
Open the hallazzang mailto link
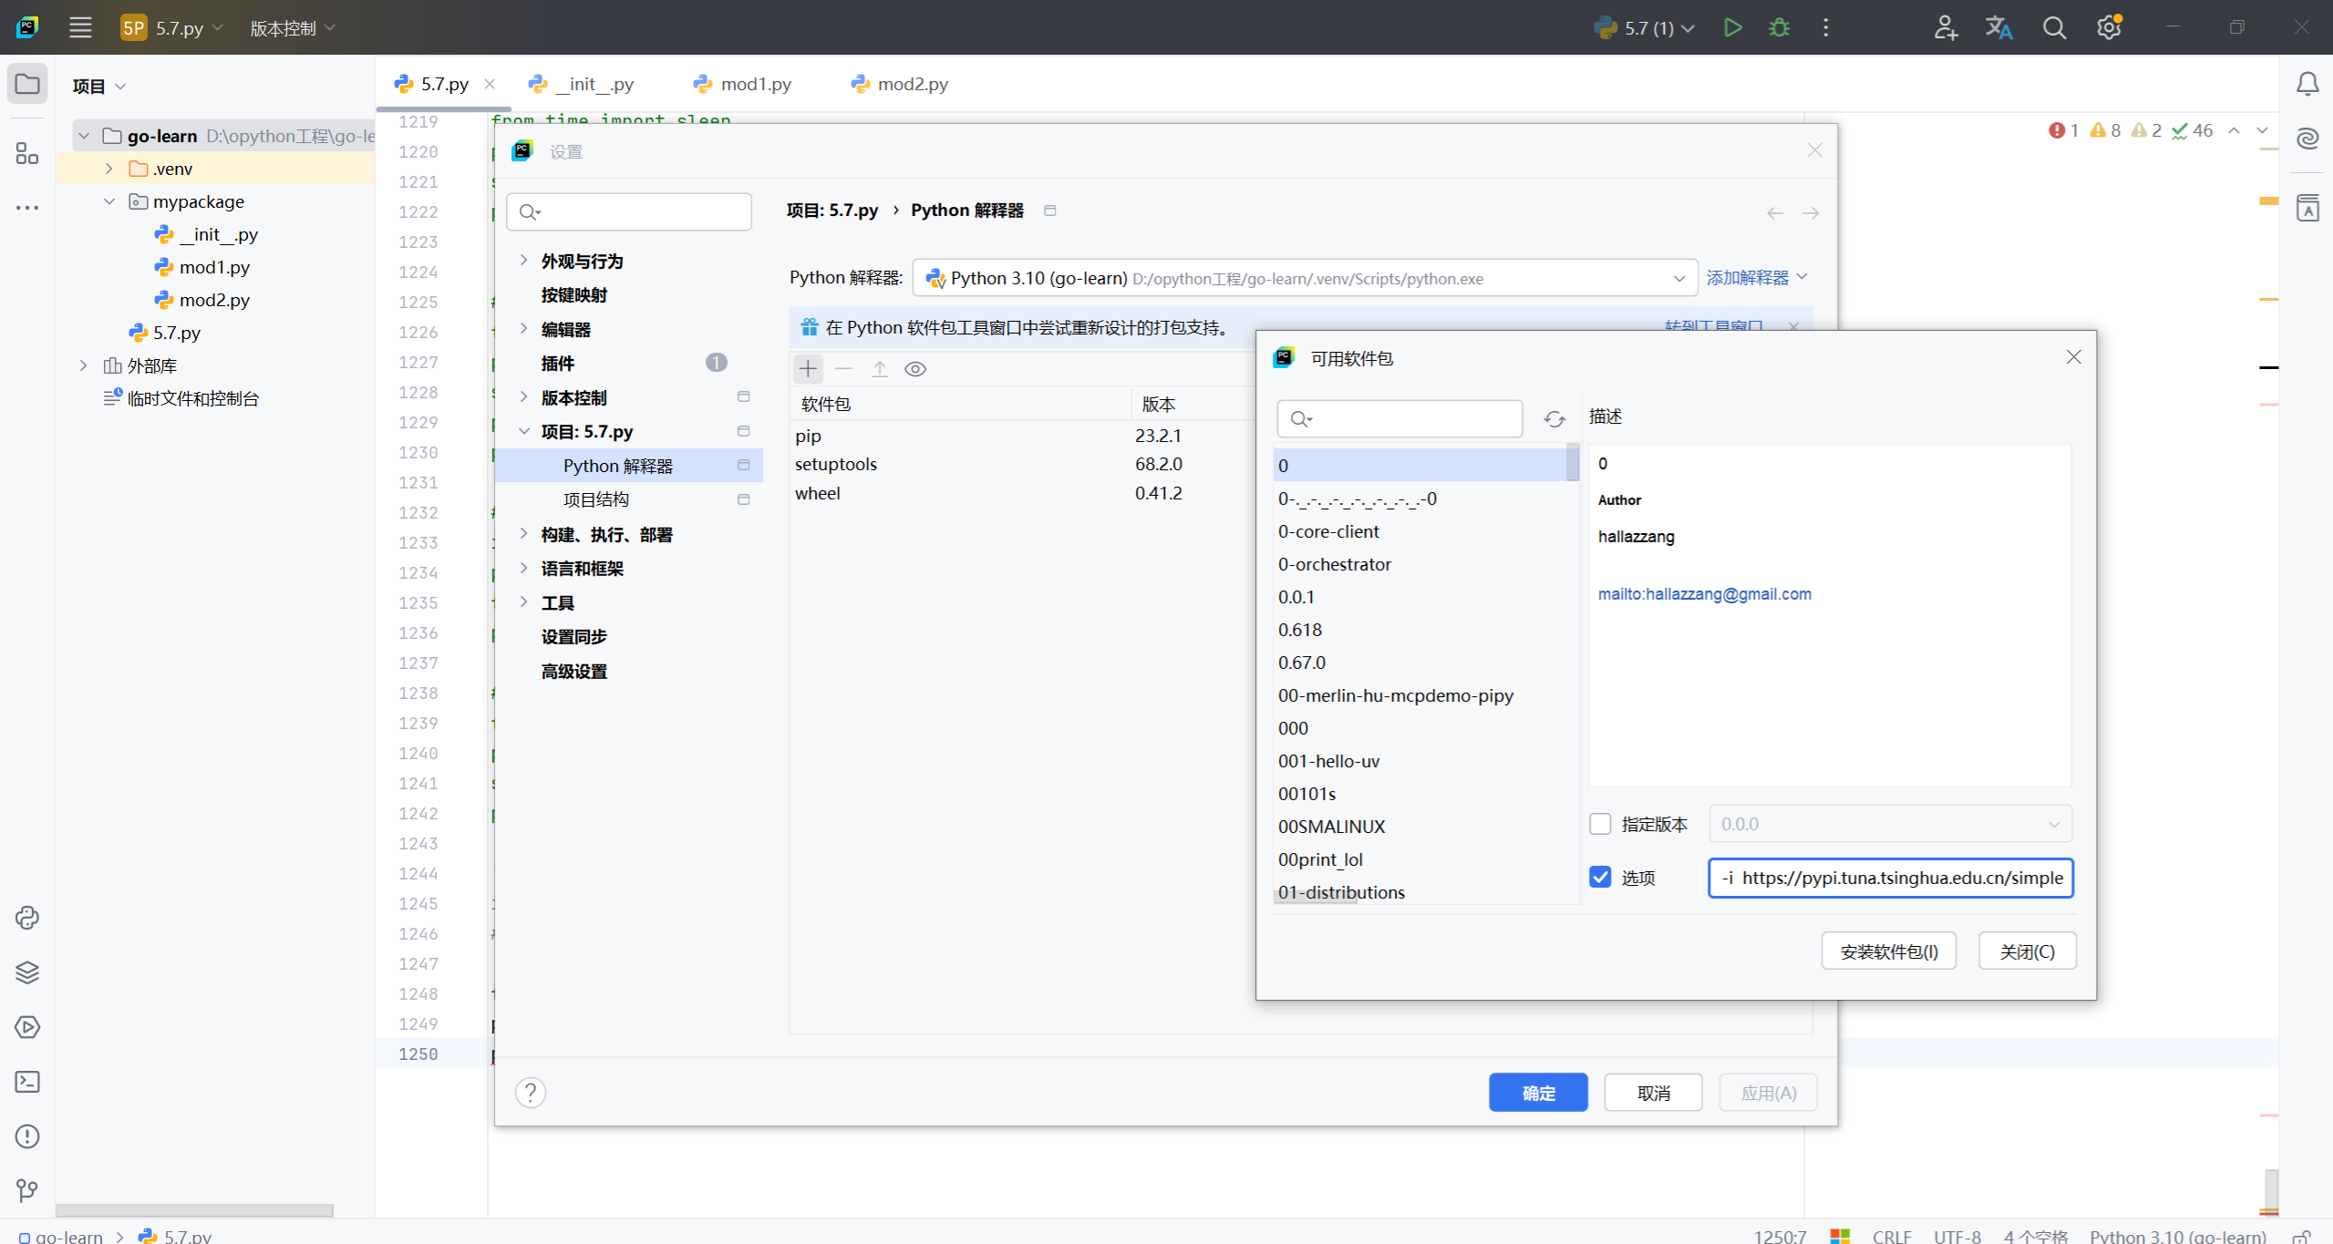tap(1705, 594)
